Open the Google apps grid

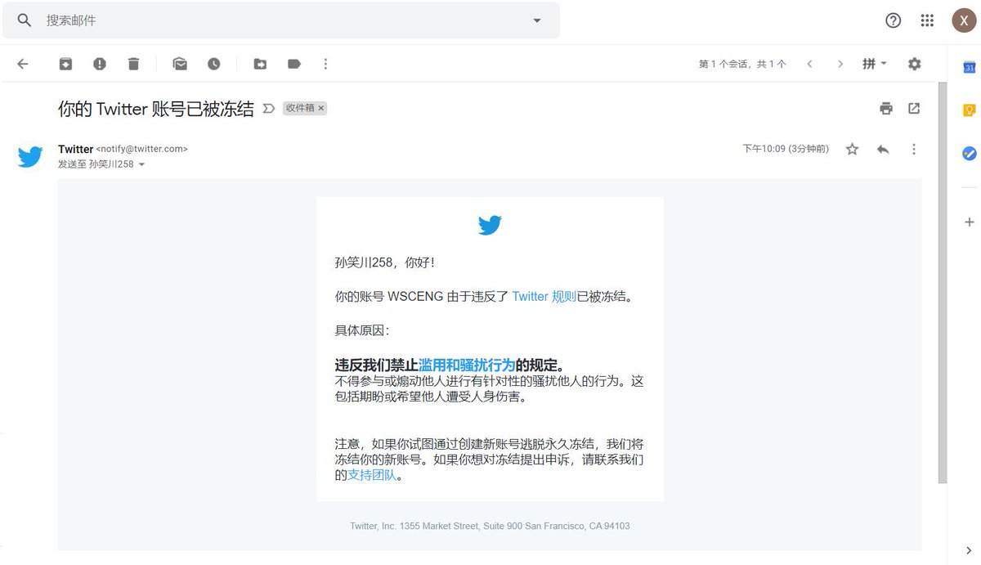tap(927, 20)
